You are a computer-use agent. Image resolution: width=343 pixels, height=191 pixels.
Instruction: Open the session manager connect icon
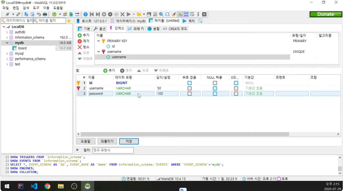7,14
